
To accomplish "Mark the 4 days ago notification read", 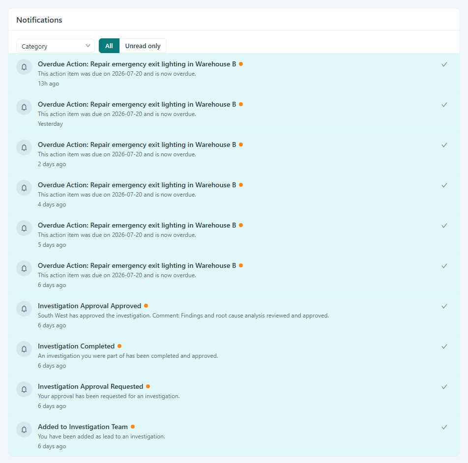I will coord(444,185).
